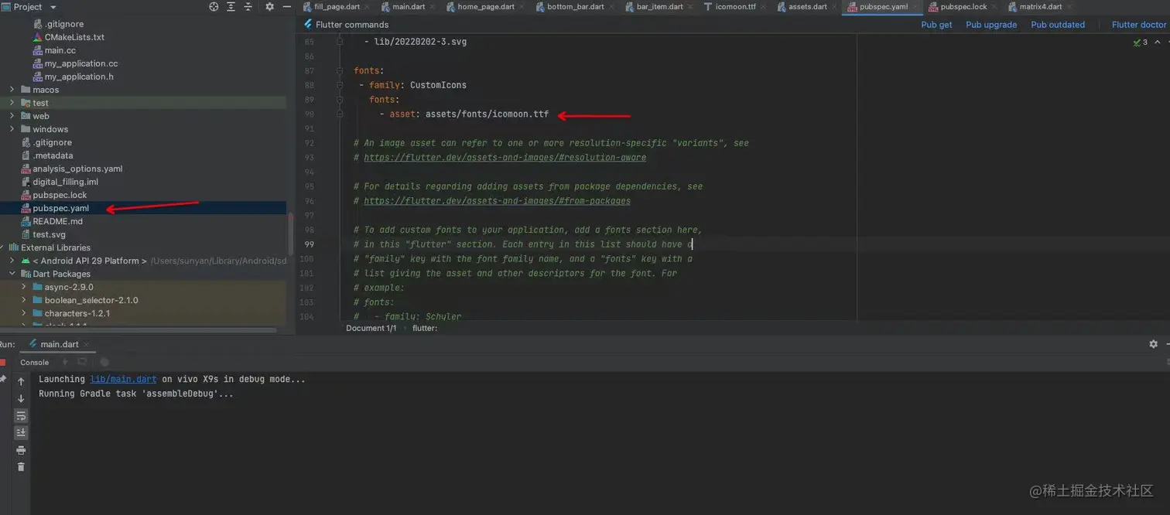This screenshot has height=515, width=1170.
Task: Close the fill_page.dart editor tab
Action: 367,7
